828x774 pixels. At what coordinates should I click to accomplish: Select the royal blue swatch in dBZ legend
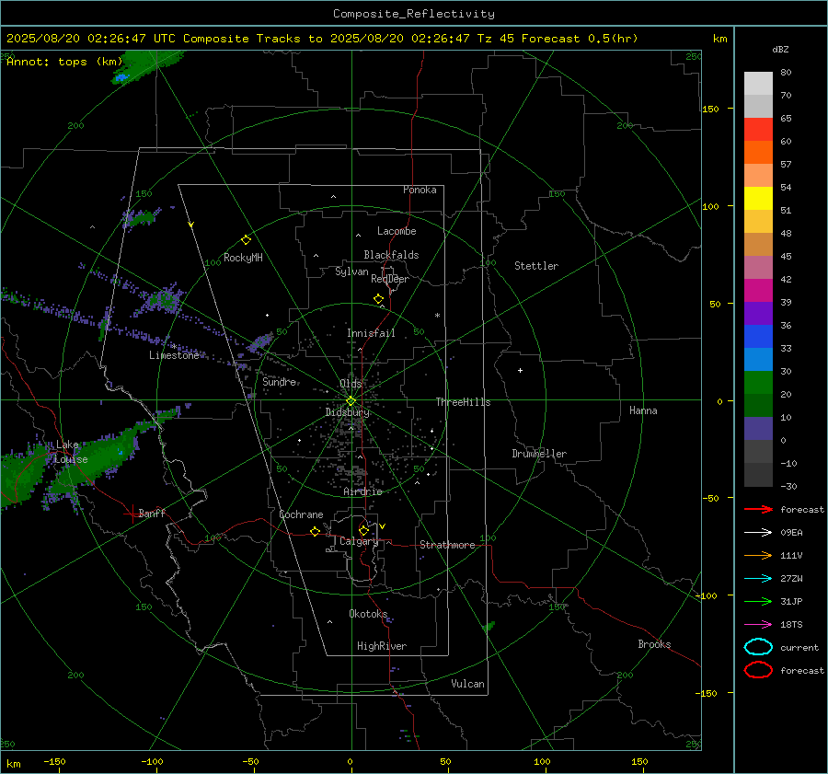758,337
